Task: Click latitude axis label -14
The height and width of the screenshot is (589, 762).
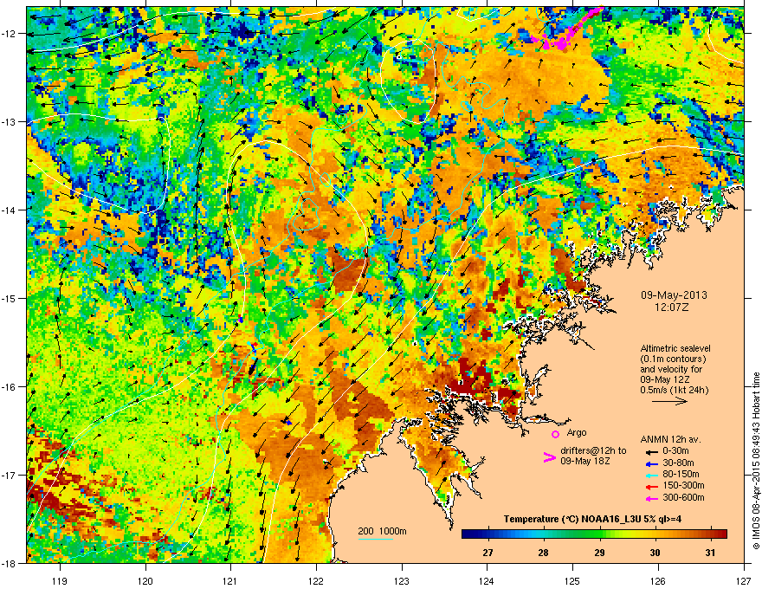Action: click(10, 210)
